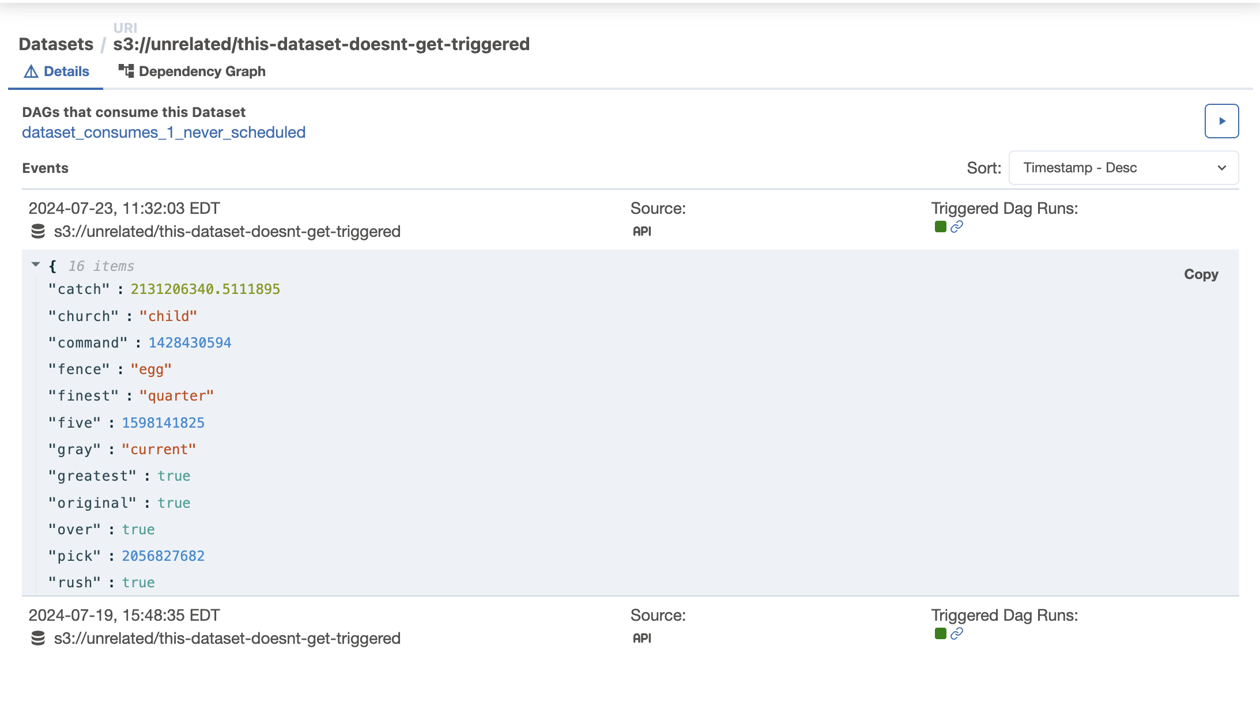Click the dataset icon beside the July 23 URI

point(38,231)
